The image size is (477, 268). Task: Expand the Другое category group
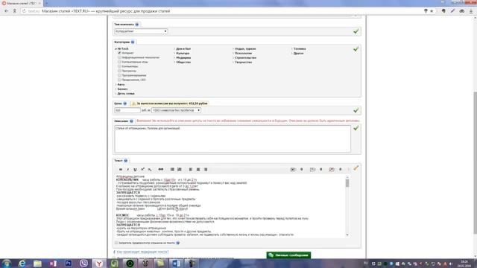297,53
